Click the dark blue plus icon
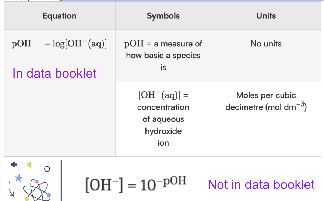 click(14, 165)
